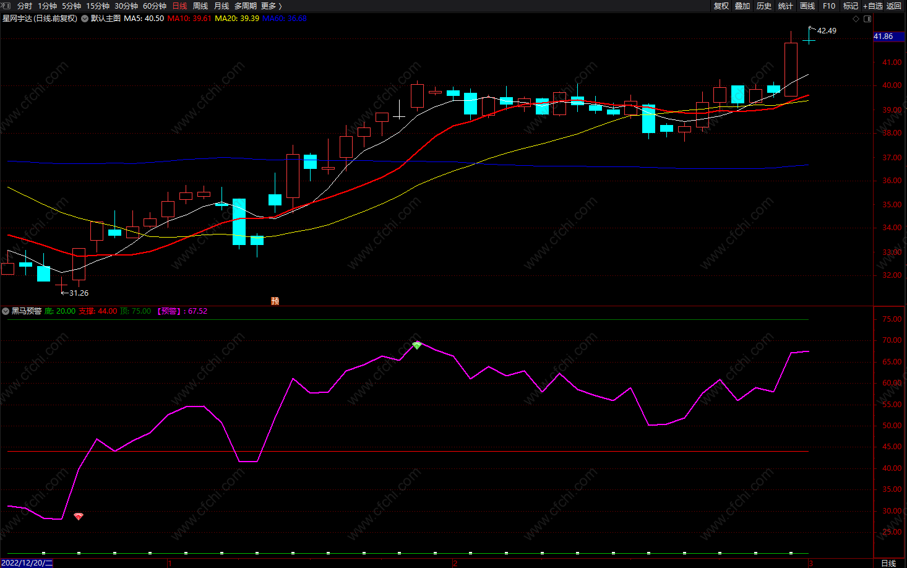Expand the 默认主图 indicator dropdown arrow
This screenshot has height=568, width=907.
point(85,19)
